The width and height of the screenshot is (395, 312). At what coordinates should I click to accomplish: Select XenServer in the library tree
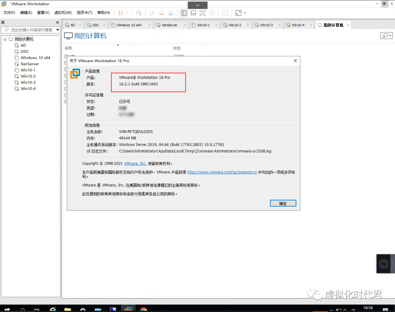pyautogui.click(x=30, y=64)
